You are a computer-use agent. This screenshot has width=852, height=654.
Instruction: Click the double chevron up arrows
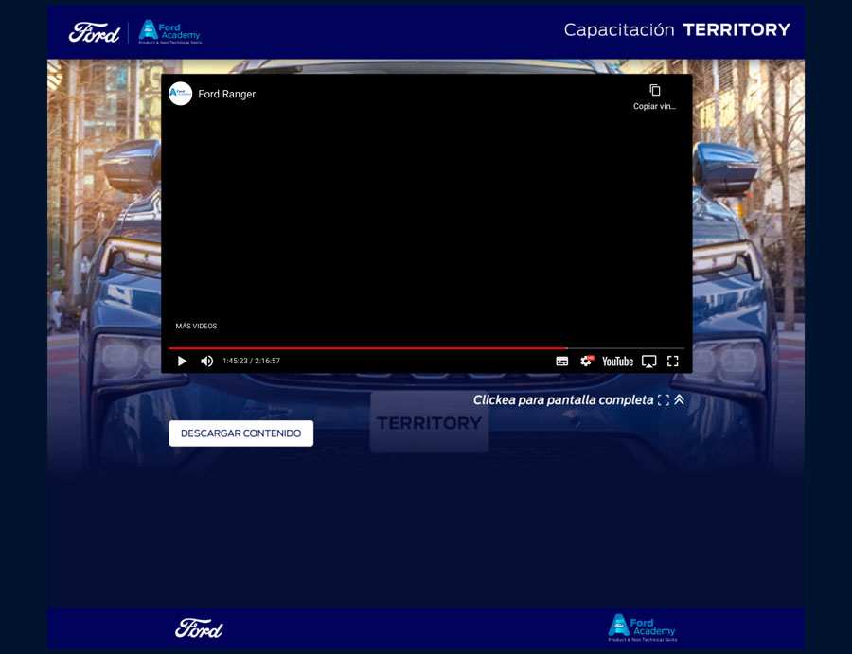pos(679,400)
